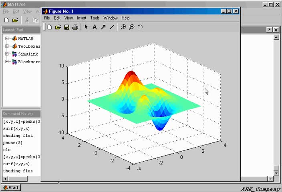
Task: Minimize the Figure No. 1 window
Action: pos(224,11)
